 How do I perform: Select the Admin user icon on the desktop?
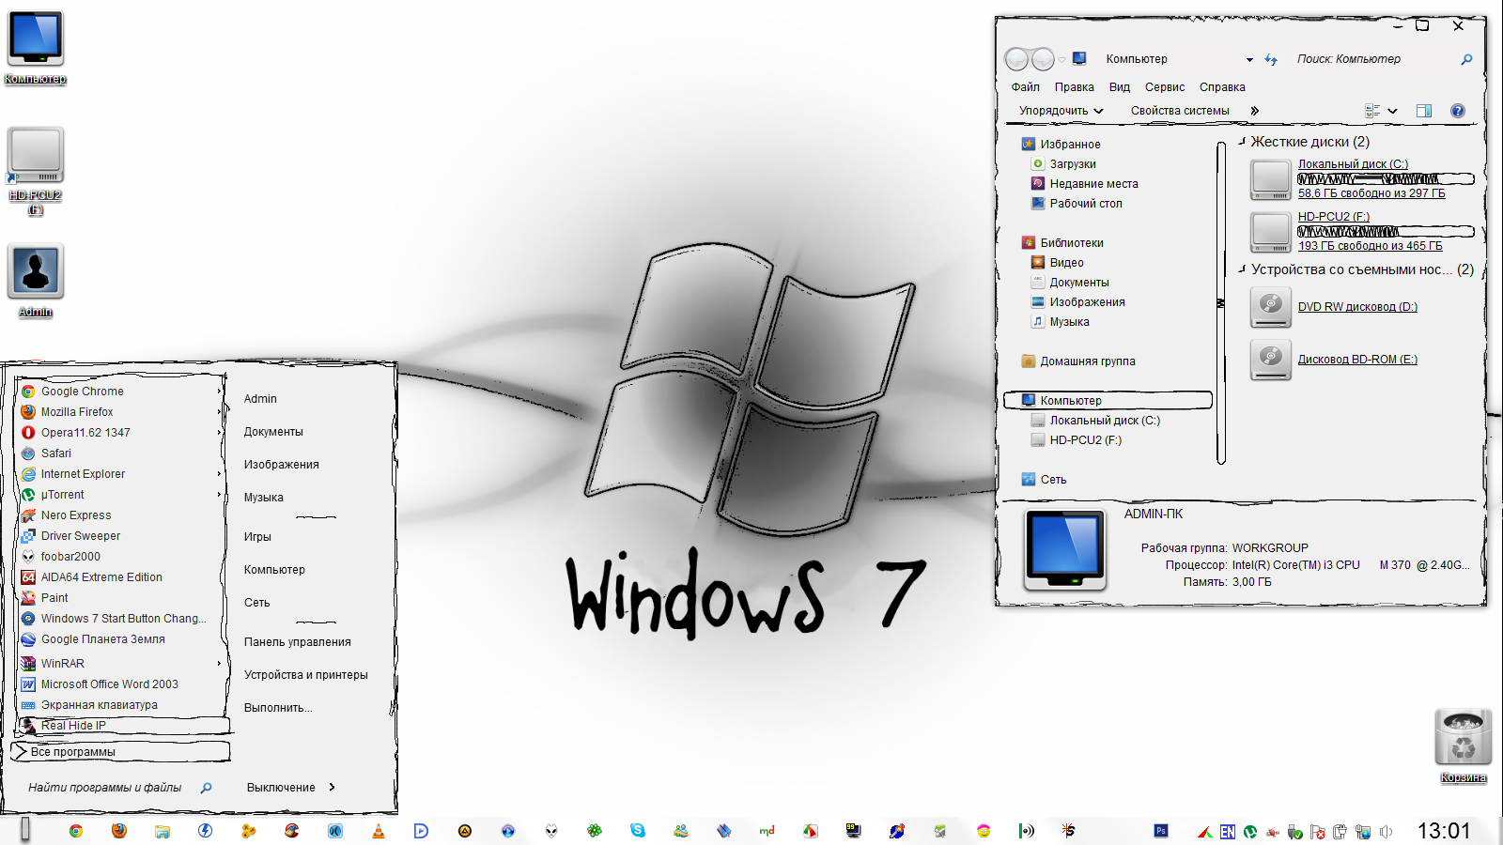(x=36, y=274)
